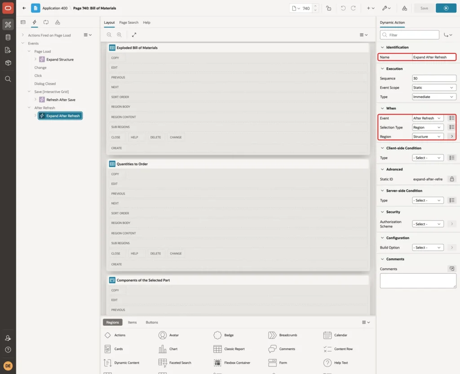The width and height of the screenshot is (460, 374).
Task: Click the Oracle APEX logo
Action: click(8, 8)
